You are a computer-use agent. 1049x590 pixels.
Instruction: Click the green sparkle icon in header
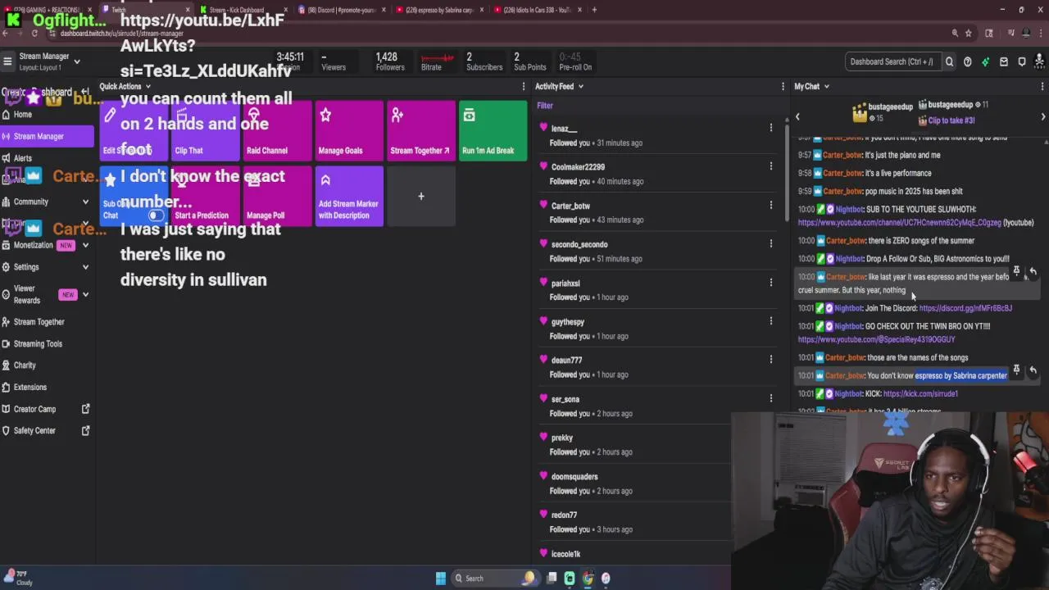(985, 61)
